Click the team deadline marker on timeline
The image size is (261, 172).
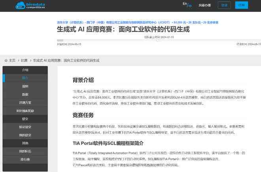point(159,37)
